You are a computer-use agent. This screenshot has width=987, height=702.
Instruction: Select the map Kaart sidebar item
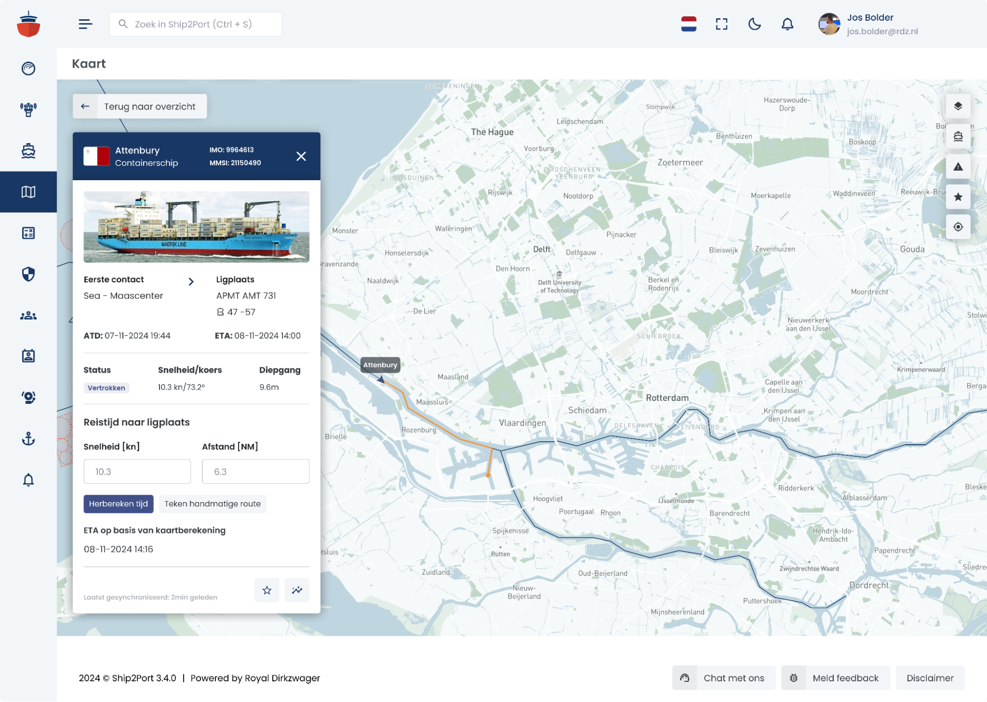[28, 192]
